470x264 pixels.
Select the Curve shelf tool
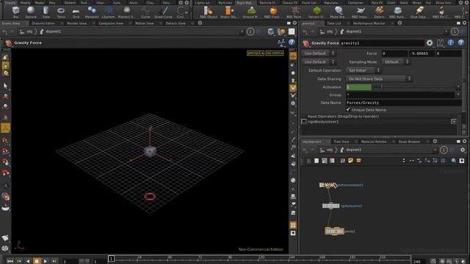click(x=145, y=12)
